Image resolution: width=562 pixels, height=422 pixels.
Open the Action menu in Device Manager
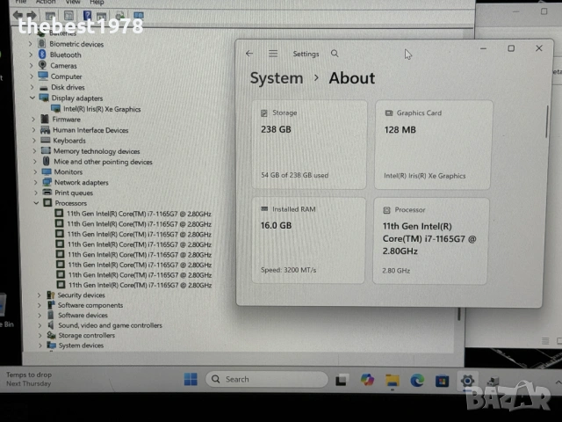[46, 2]
